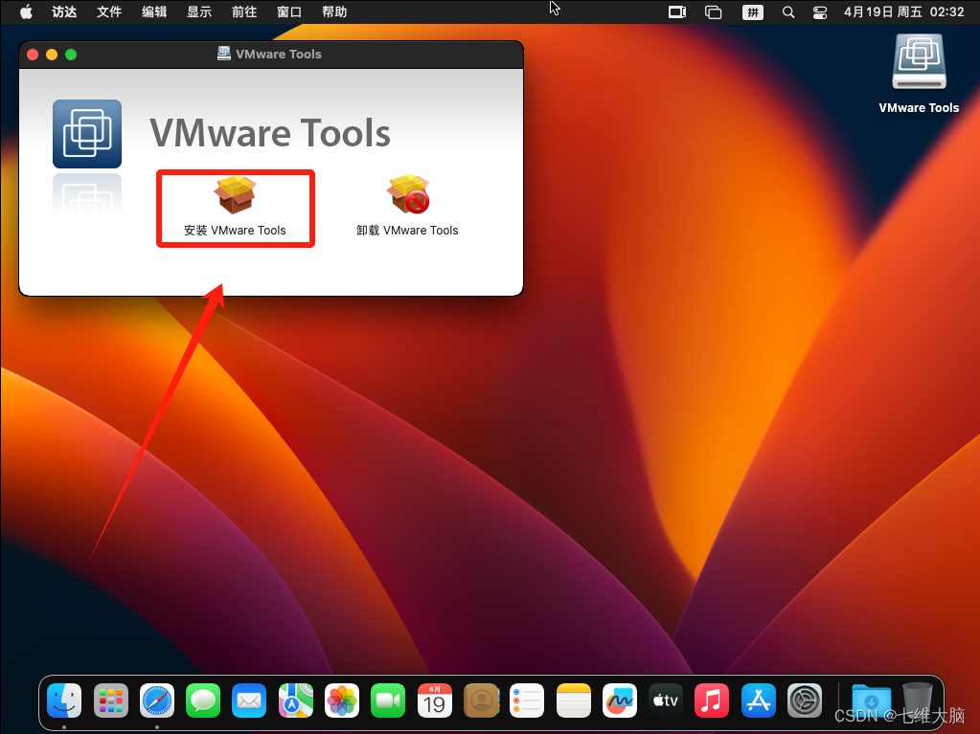Launch Safari from the Dock
This screenshot has width=980, height=734.
(x=157, y=701)
